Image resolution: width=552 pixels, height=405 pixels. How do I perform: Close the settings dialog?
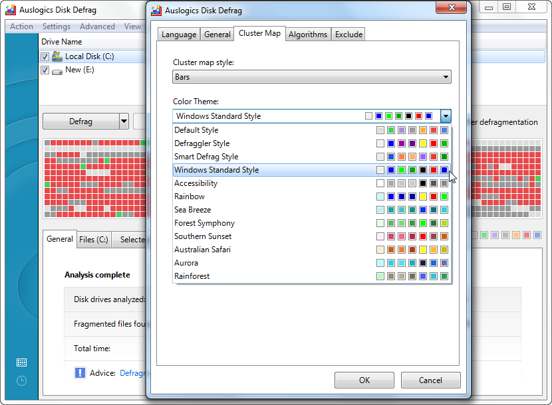pos(452,7)
